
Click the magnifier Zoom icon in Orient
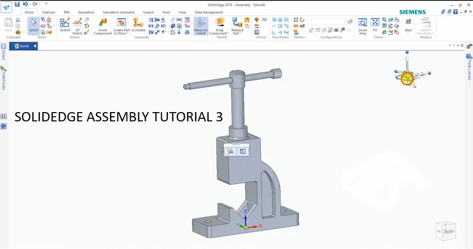click(x=384, y=20)
